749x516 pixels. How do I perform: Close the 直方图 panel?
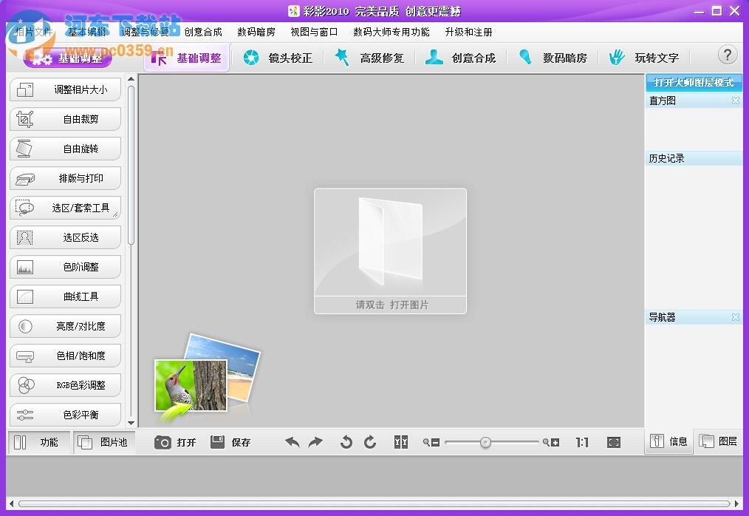(734, 101)
